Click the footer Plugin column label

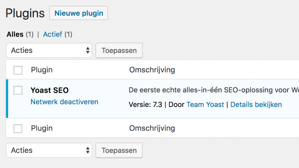coord(42,128)
